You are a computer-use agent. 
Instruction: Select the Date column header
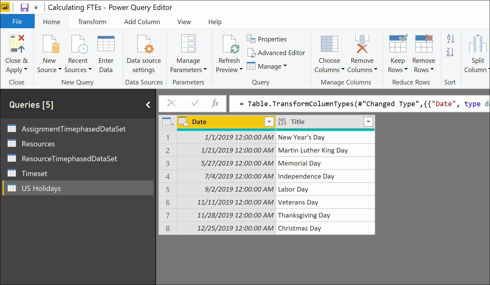pyautogui.click(x=226, y=122)
